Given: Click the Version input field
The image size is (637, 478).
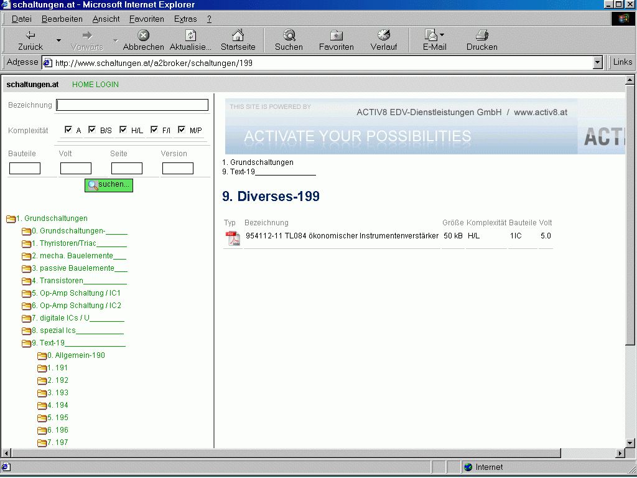Looking at the screenshot, I should [177, 168].
